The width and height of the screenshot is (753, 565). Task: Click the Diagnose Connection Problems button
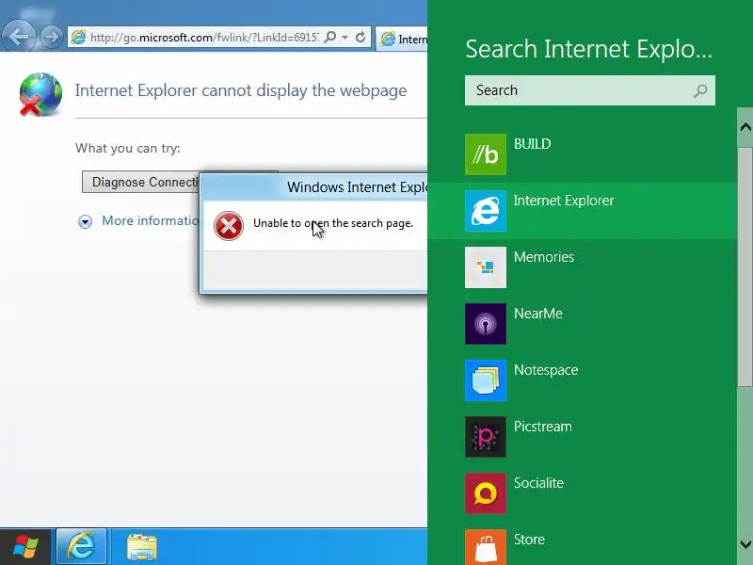tap(140, 182)
